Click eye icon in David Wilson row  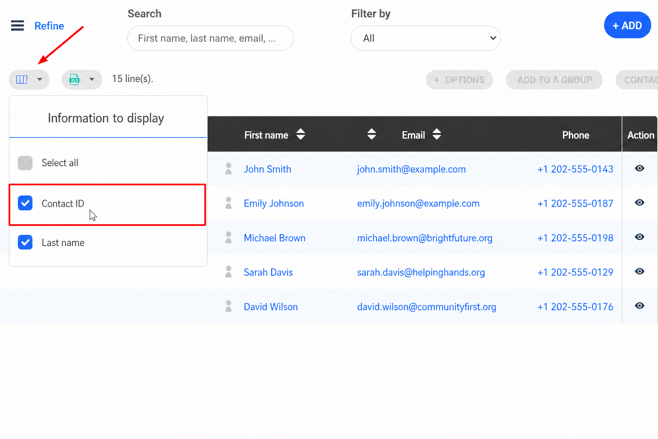[x=640, y=306]
